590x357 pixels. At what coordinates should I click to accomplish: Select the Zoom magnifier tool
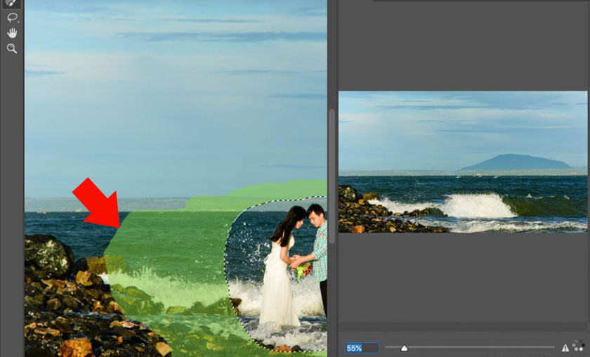pyautogui.click(x=12, y=48)
